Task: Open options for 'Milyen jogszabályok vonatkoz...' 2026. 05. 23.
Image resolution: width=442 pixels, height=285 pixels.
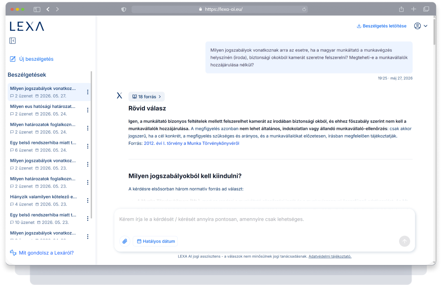Action: pos(88,164)
